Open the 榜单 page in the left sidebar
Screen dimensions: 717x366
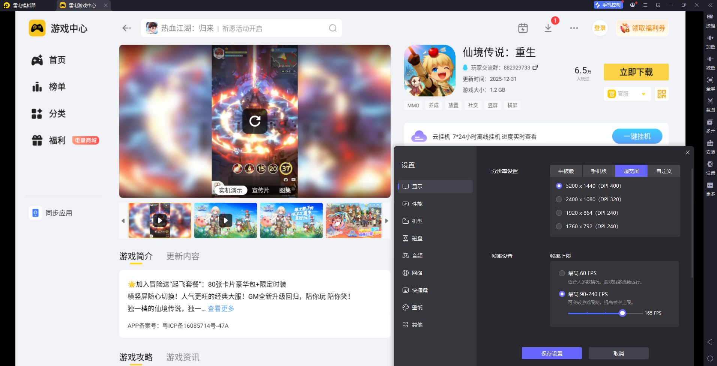[x=49, y=87]
